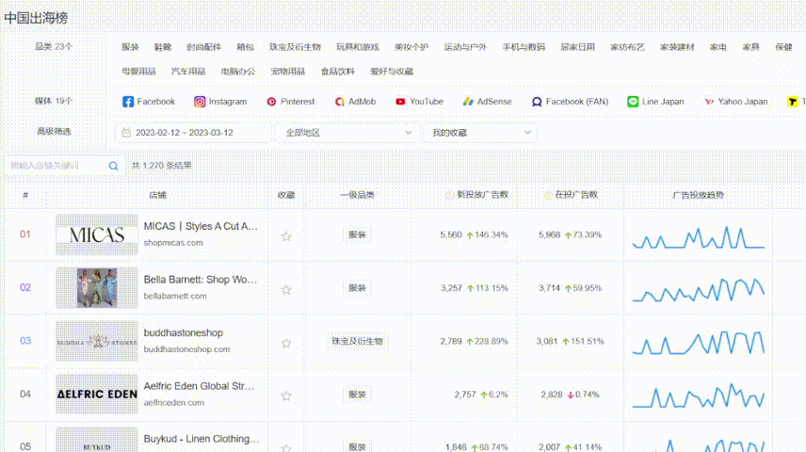The width and height of the screenshot is (806, 452).
Task: Filter by the 居家日用 category
Action: pyautogui.click(x=577, y=47)
